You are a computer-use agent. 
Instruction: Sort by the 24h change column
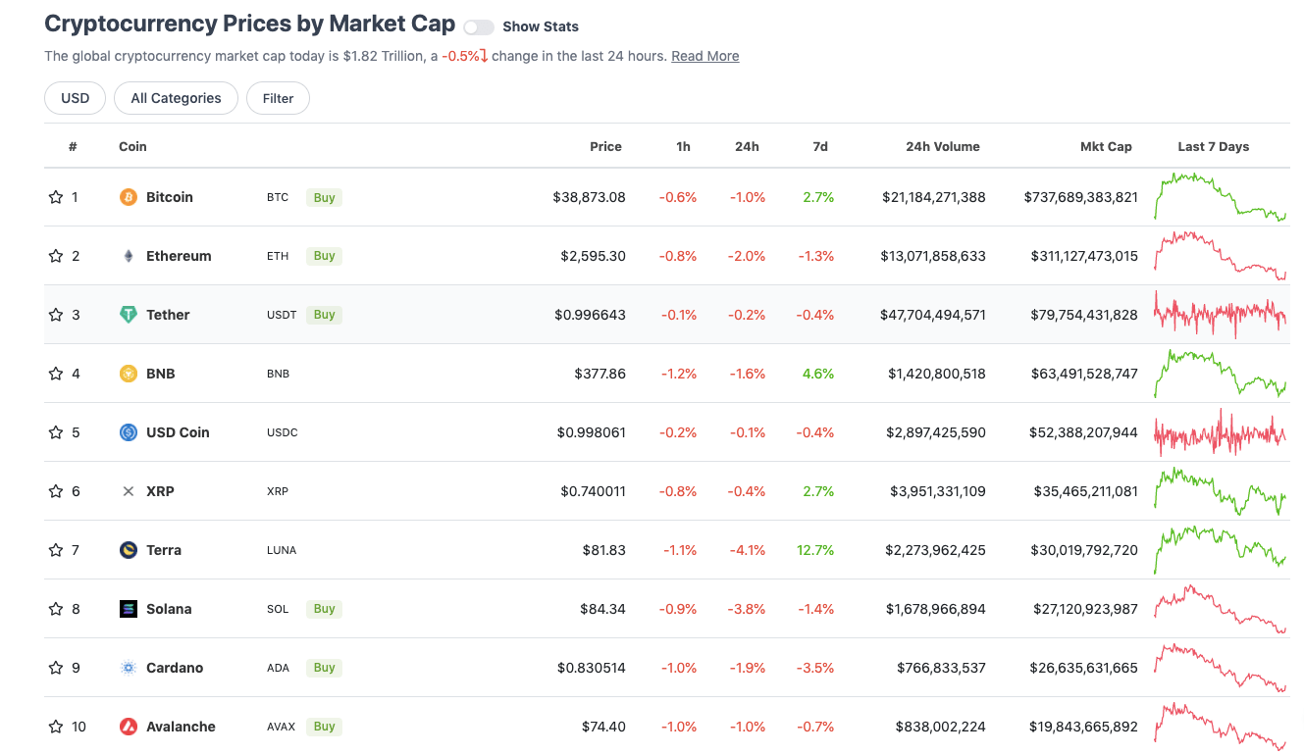tap(747, 146)
